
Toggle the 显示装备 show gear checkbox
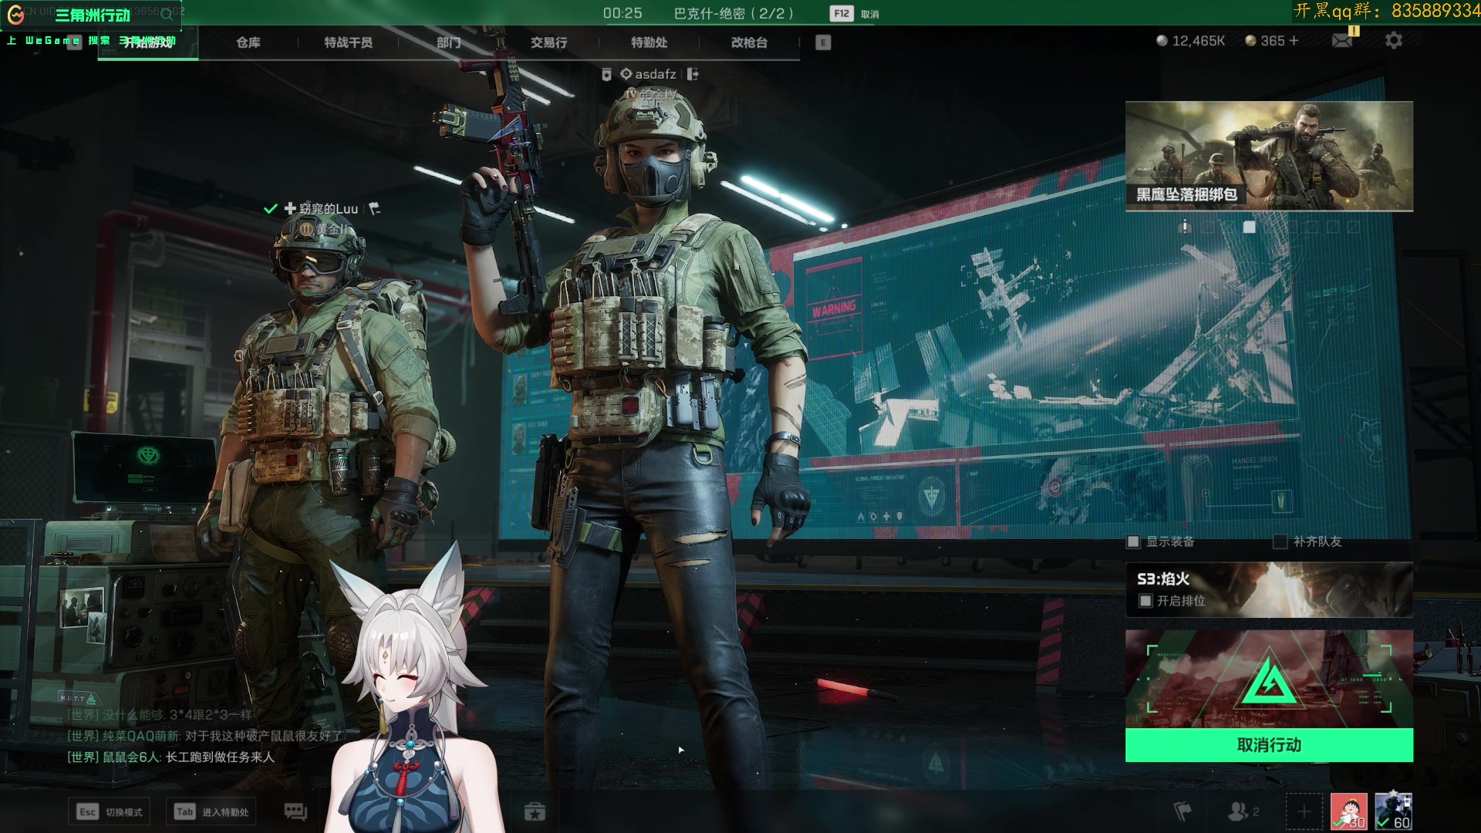pos(1133,541)
